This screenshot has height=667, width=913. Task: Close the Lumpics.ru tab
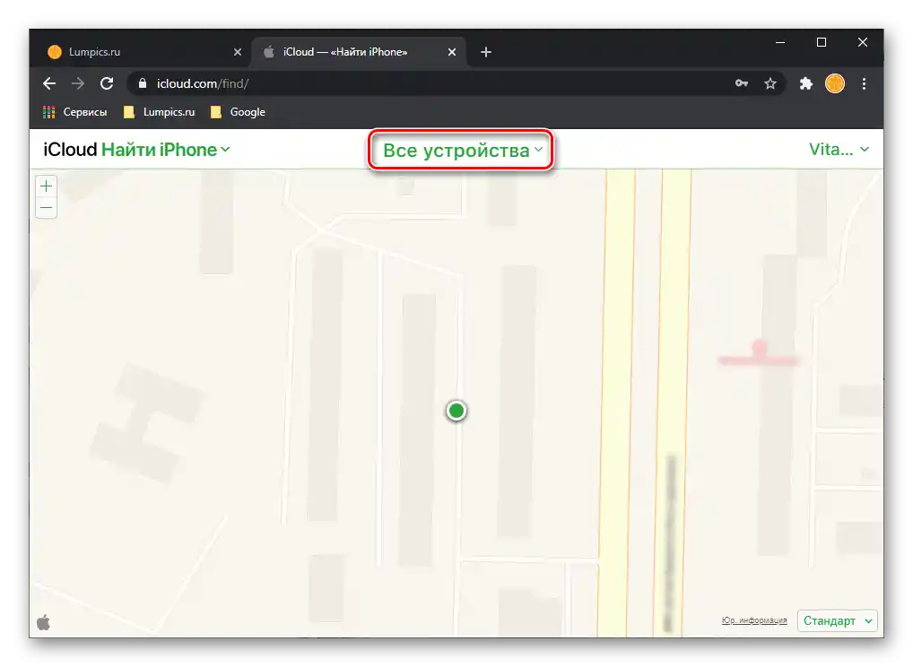pyautogui.click(x=238, y=52)
